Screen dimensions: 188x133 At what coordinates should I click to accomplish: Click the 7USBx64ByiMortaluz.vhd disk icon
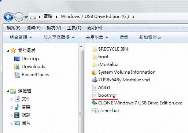pyautogui.click(x=95, y=80)
